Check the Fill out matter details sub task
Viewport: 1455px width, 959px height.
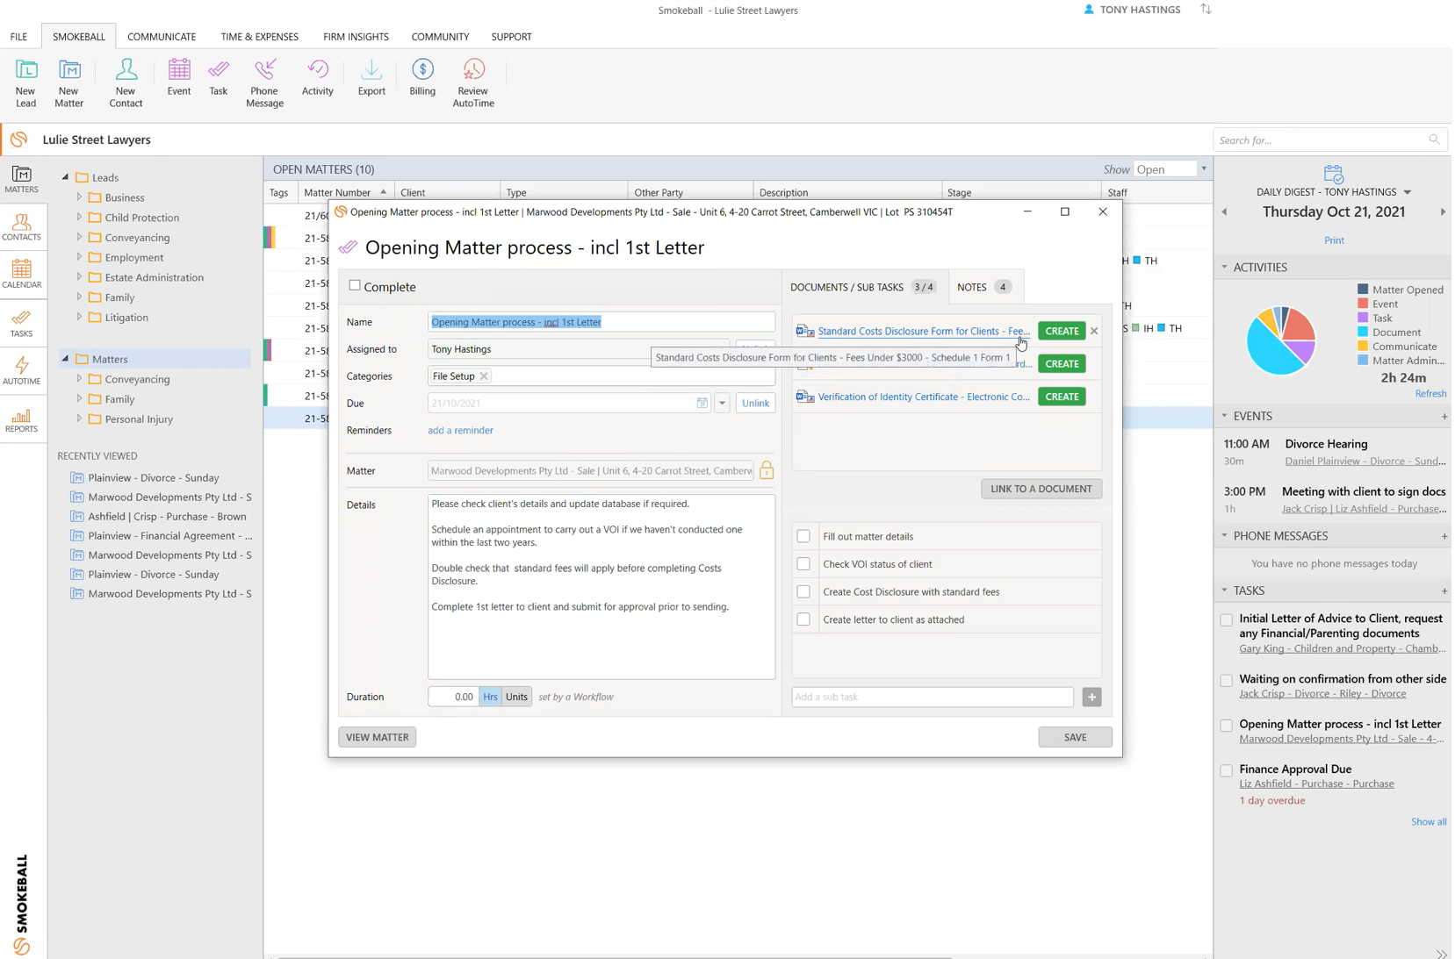point(803,536)
